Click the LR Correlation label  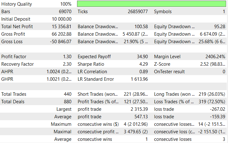pyautogui.click(x=92, y=72)
